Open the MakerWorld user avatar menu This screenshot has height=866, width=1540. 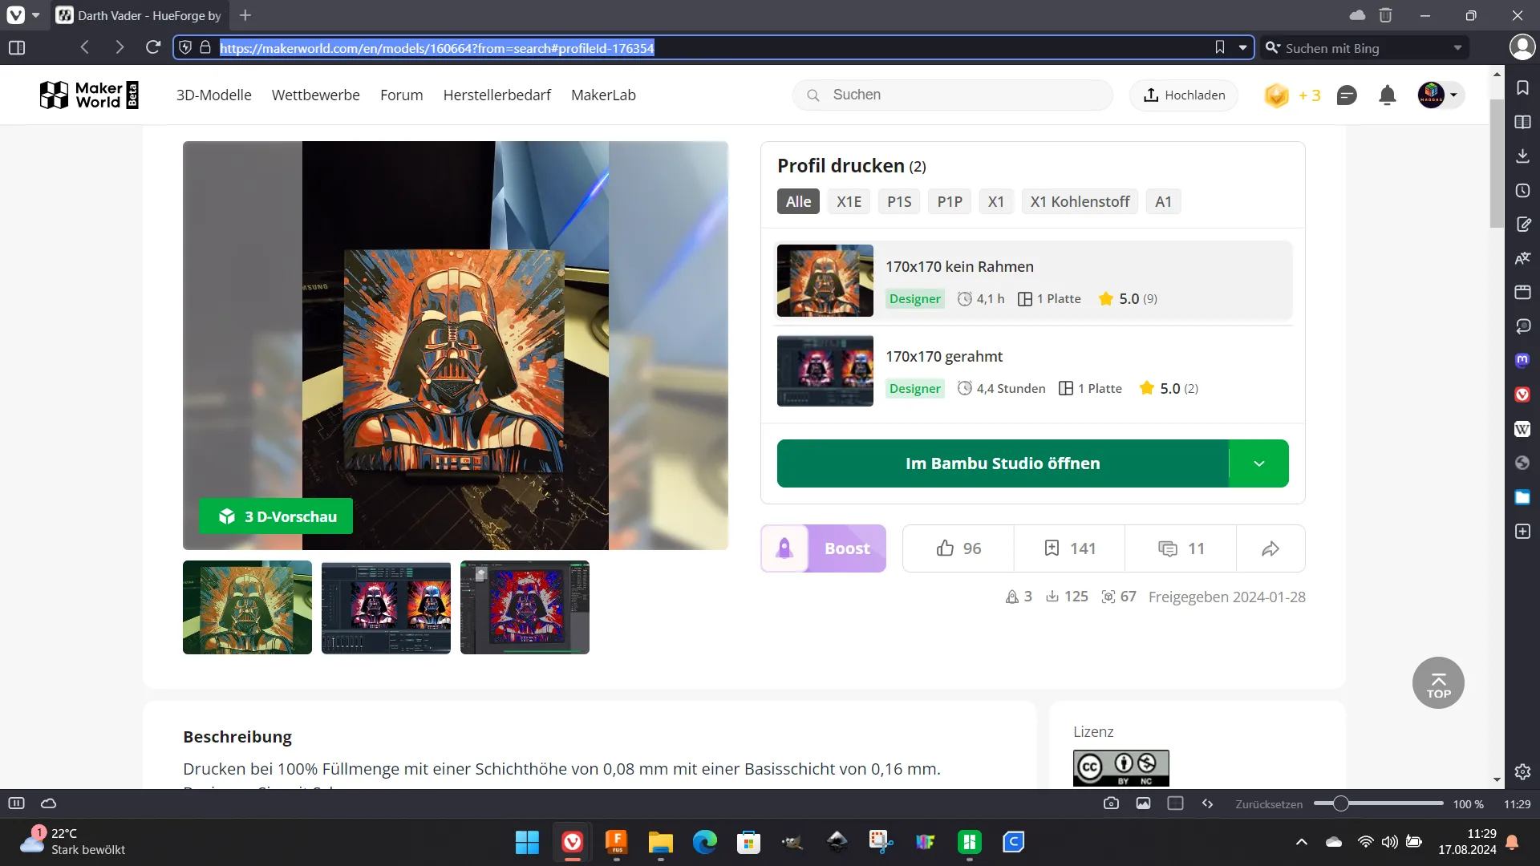click(1441, 95)
